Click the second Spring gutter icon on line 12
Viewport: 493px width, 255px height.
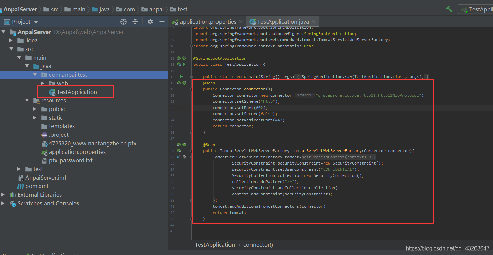point(184,58)
